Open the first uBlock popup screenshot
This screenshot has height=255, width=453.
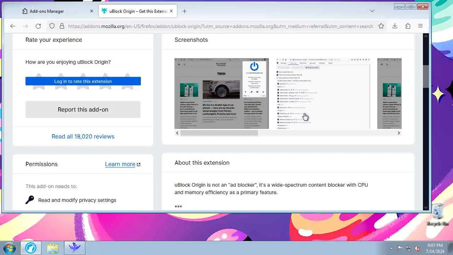pyautogui.click(x=222, y=93)
